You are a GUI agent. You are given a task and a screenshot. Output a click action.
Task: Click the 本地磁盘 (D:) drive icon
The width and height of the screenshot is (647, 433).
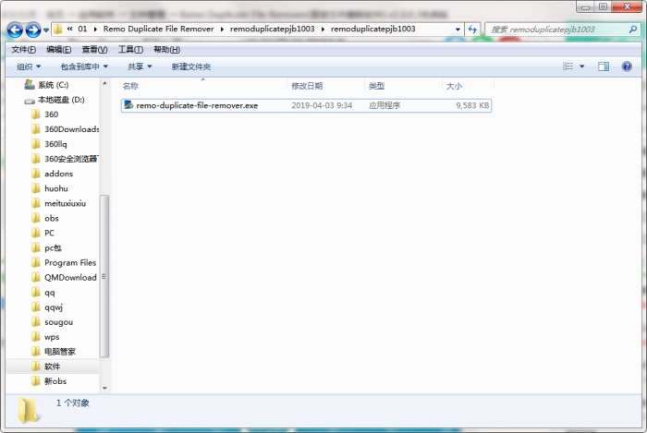[30, 101]
